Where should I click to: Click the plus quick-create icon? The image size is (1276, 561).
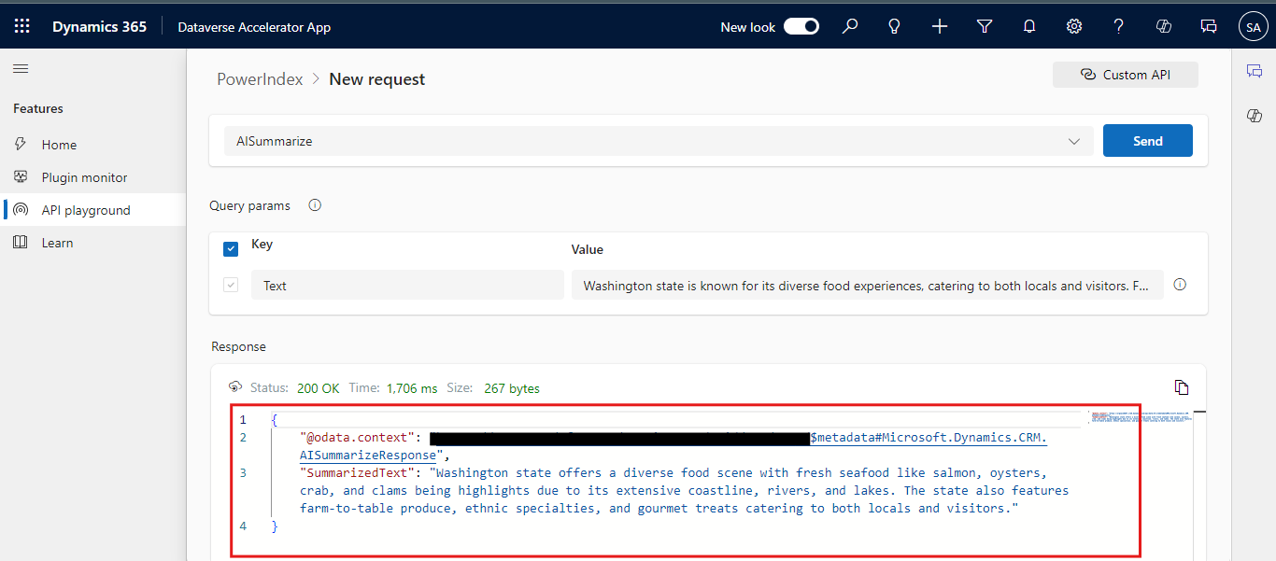pyautogui.click(x=940, y=27)
